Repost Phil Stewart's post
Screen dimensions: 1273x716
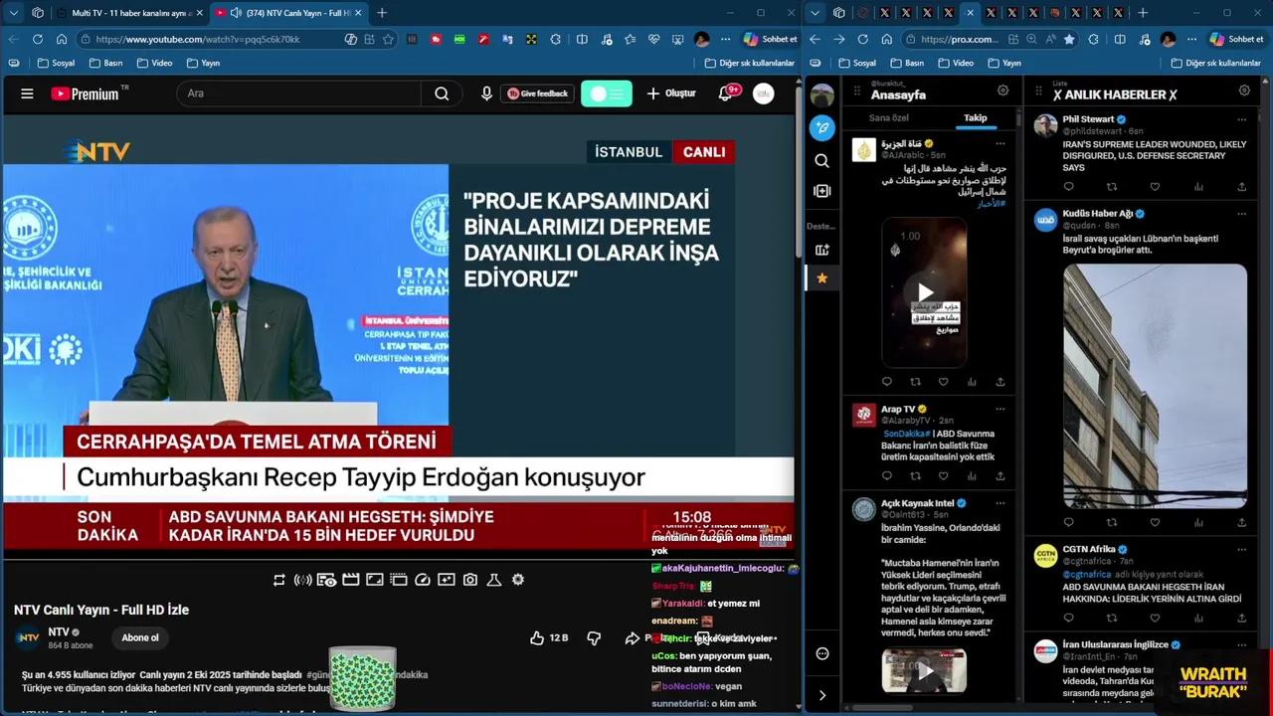[x=1112, y=187]
